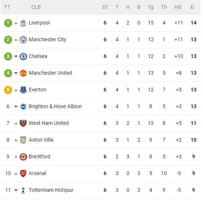Screen dimensions: 203x200
Task: Click the Manchester United crest icon
Action: [23, 73]
